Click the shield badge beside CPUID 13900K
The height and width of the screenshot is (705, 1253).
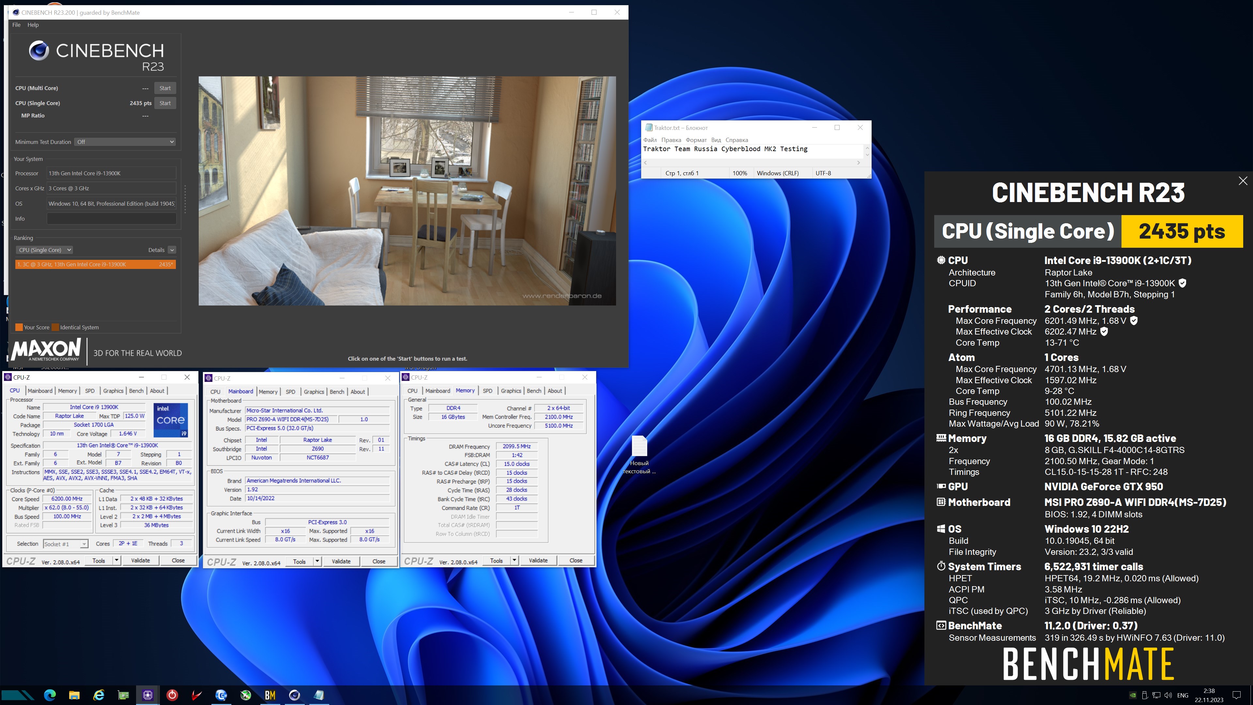1183,283
